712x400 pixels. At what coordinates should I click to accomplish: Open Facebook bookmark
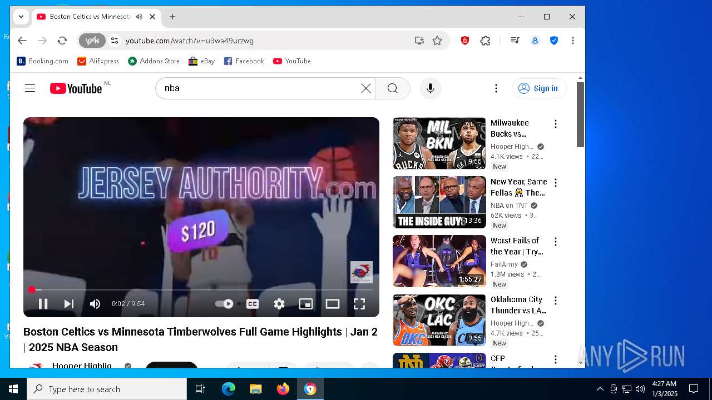pos(244,61)
